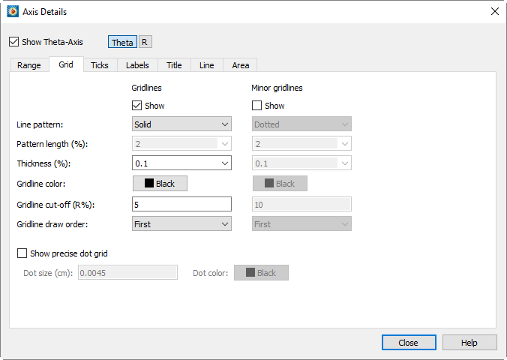The width and height of the screenshot is (507, 360).
Task: Expand the Thickness (%) dropdown arrow
Action: [x=225, y=163]
